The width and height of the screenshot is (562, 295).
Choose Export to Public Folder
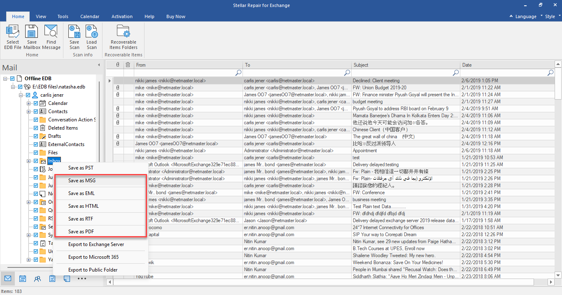click(x=100, y=270)
